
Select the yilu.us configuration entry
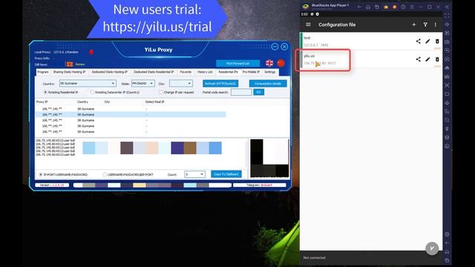click(371, 59)
